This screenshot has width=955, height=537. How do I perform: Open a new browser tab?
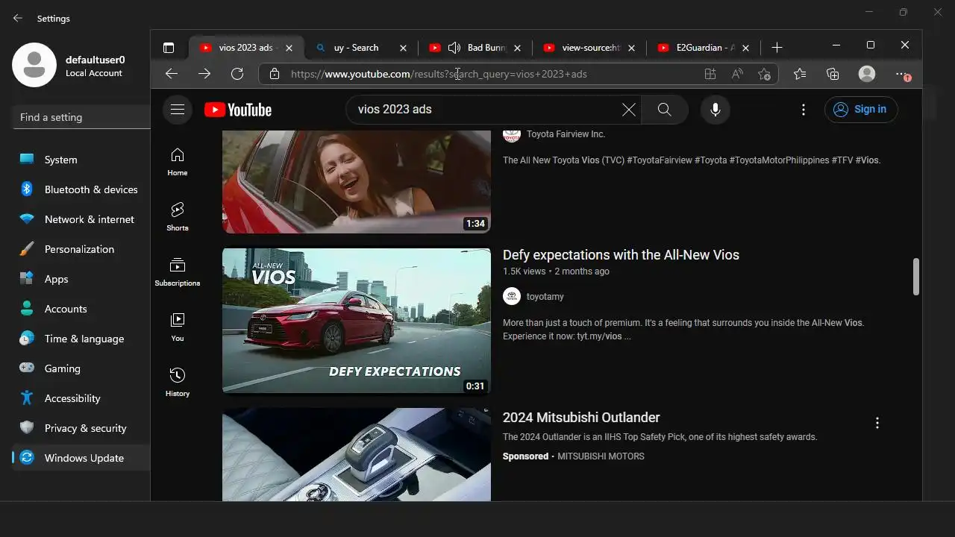tap(777, 48)
